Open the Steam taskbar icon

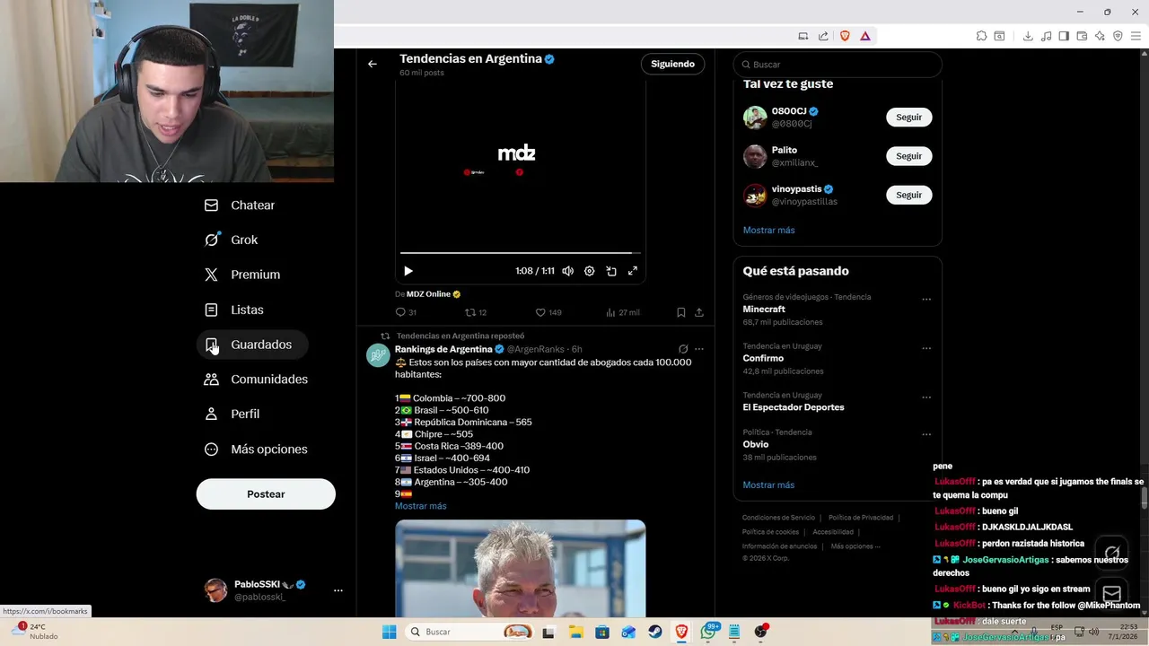click(655, 632)
